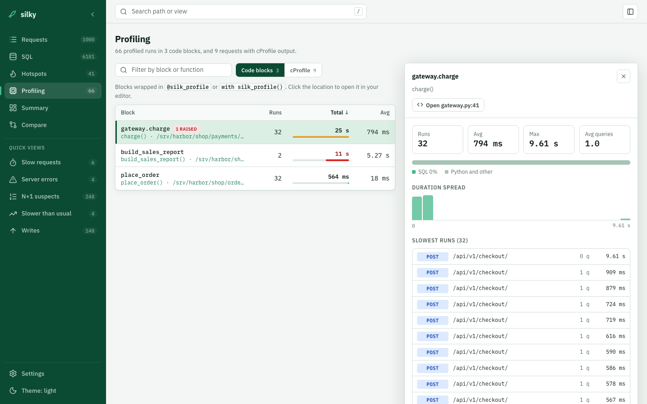Open the 724 ms checkout run
Viewport: 647px width, 404px height.
click(521, 304)
